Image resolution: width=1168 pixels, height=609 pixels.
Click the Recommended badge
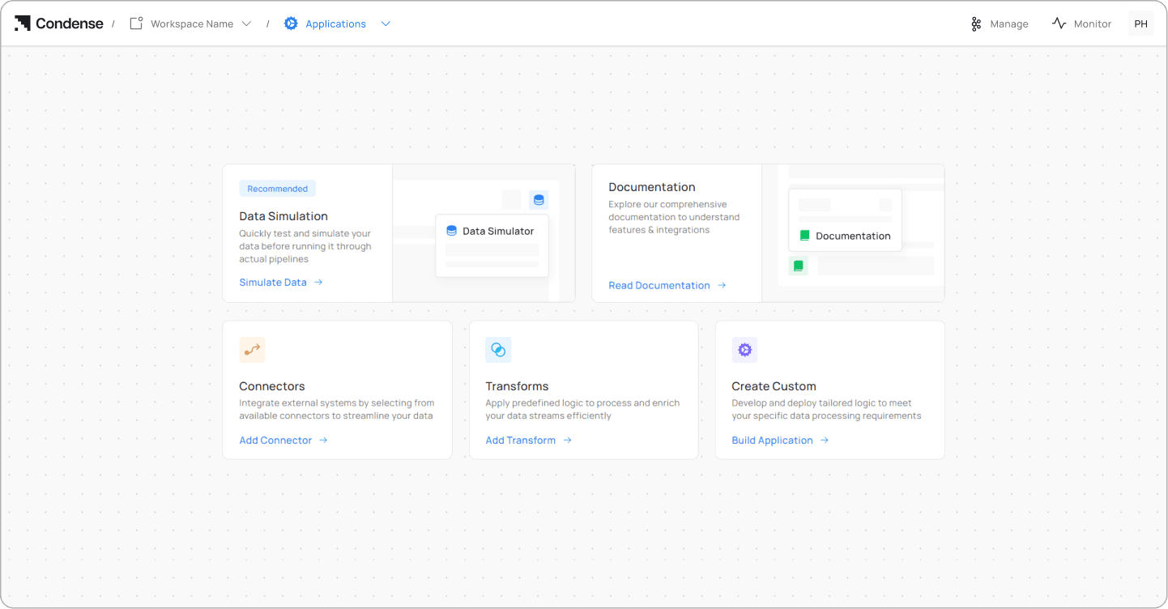click(277, 189)
